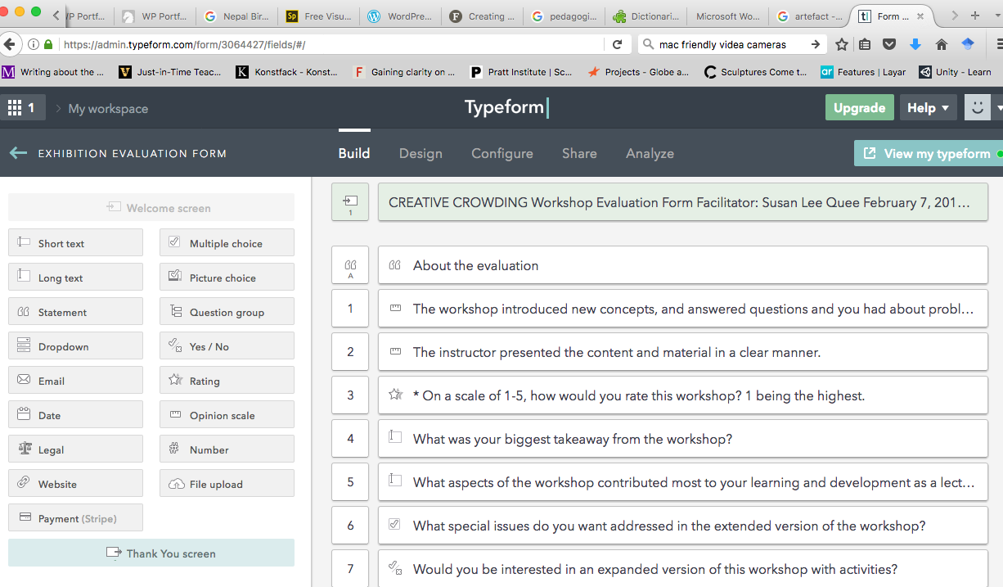Click the browser reload page icon
Viewport: 1003px width, 587px height.
pos(618,44)
